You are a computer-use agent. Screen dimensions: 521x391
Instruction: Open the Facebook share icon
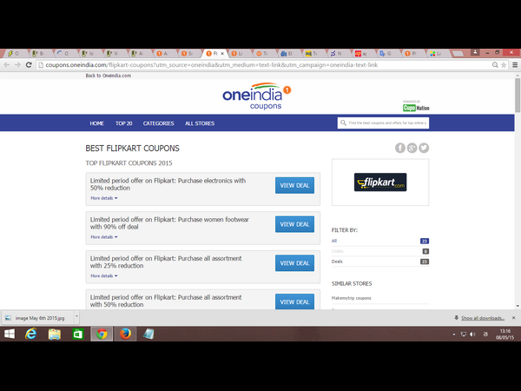[x=400, y=148]
